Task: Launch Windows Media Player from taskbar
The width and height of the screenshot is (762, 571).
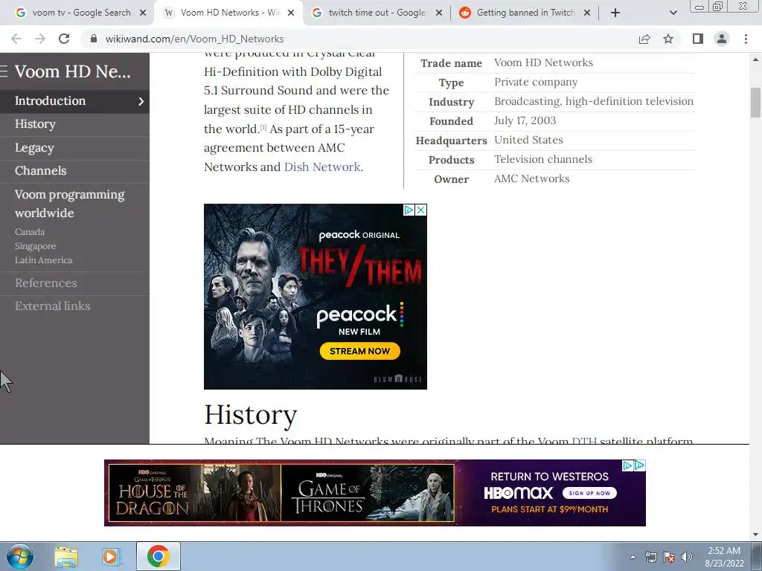Action: coord(112,556)
